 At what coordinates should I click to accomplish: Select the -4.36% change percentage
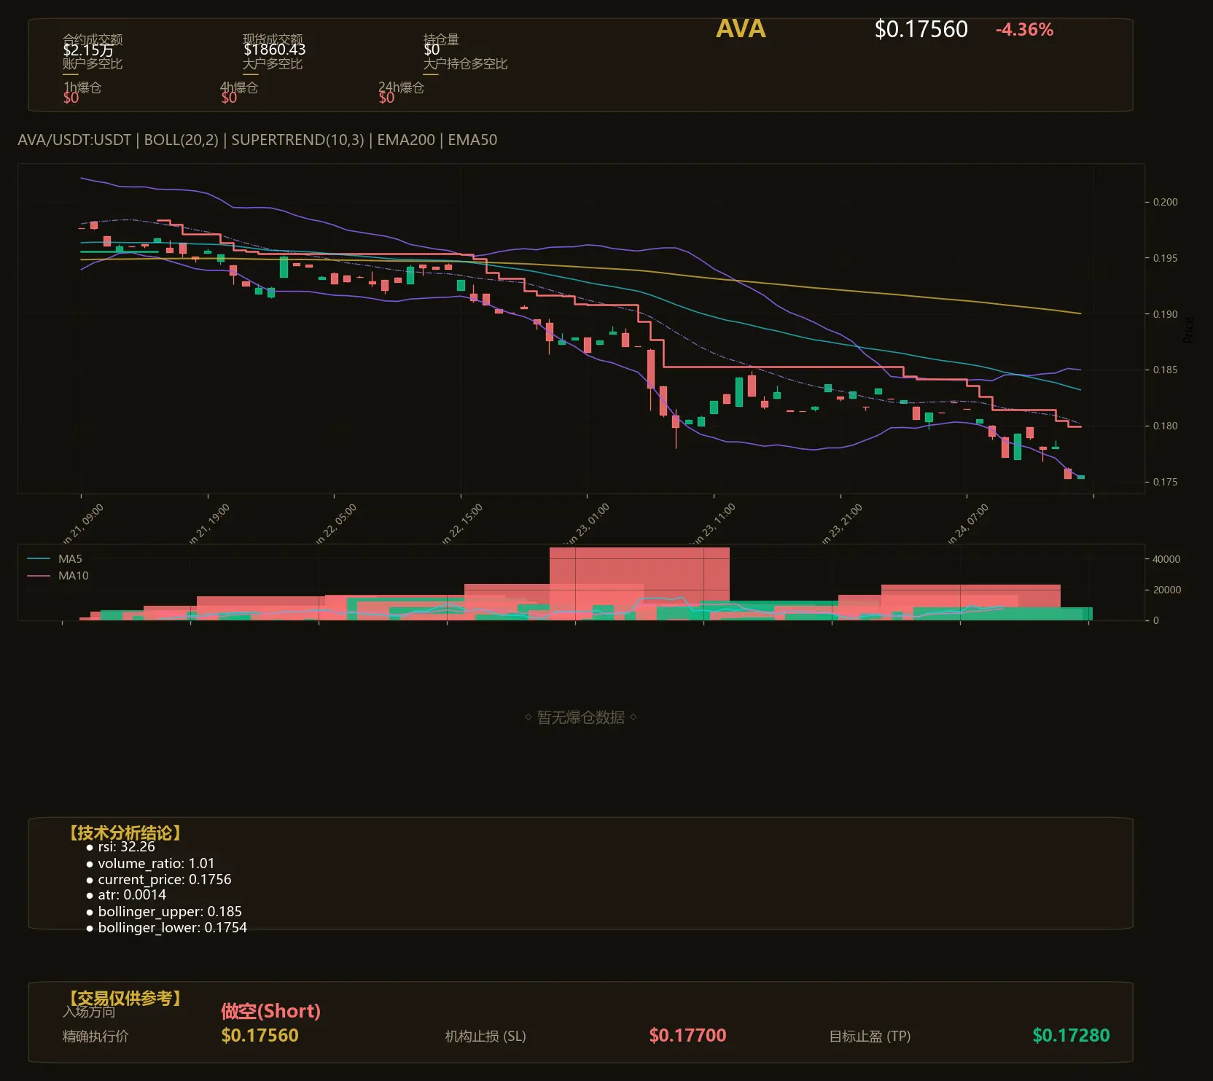click(1024, 30)
